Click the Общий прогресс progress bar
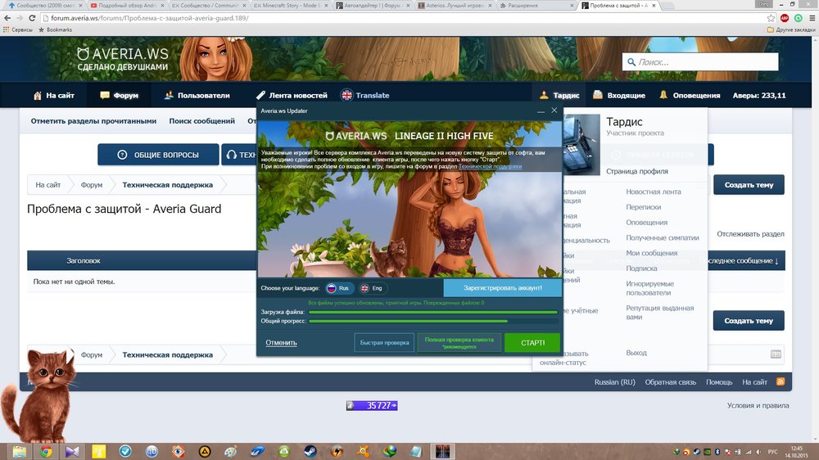The width and height of the screenshot is (819, 460). click(433, 321)
